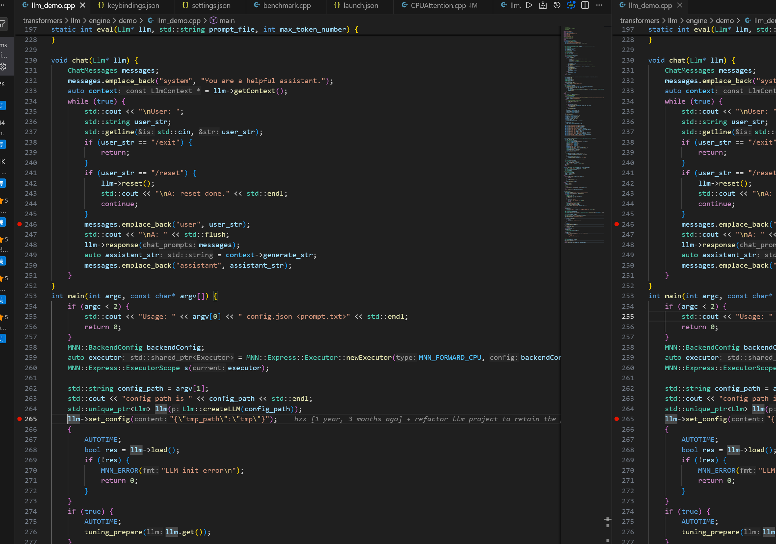Open 'engine' folder breadcrumb dropdown in left editor
Screen dimensions: 776x544
99,21
